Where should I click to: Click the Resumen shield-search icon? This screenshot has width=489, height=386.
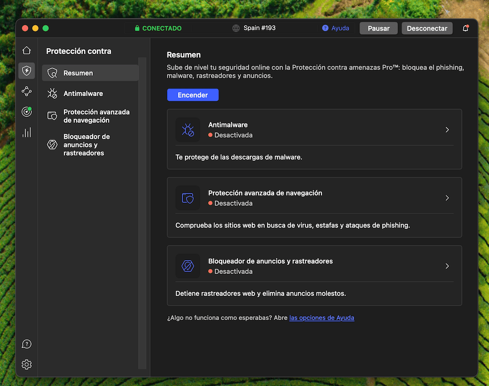pos(52,73)
